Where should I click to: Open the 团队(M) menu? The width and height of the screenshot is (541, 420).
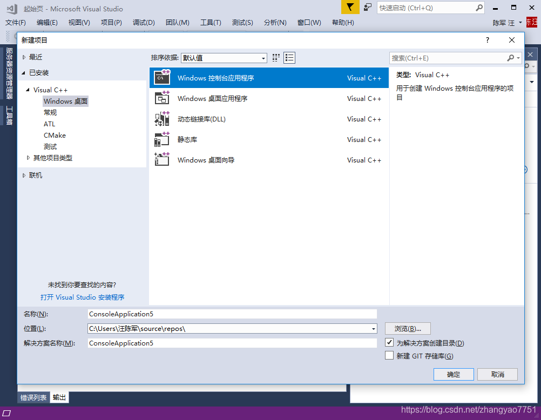[x=177, y=23]
